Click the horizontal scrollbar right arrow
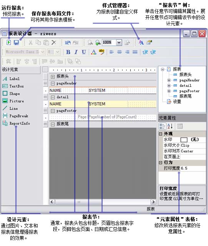The height and width of the screenshot is (246, 208). [153, 202]
